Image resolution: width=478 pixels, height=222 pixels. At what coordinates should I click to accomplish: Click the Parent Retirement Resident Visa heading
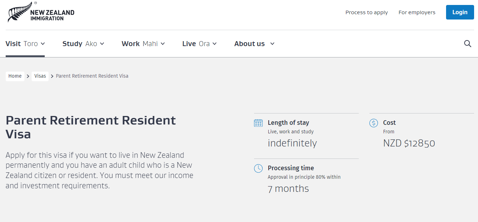coord(90,127)
